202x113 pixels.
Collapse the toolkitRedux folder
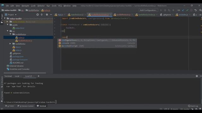[x=10, y=34]
